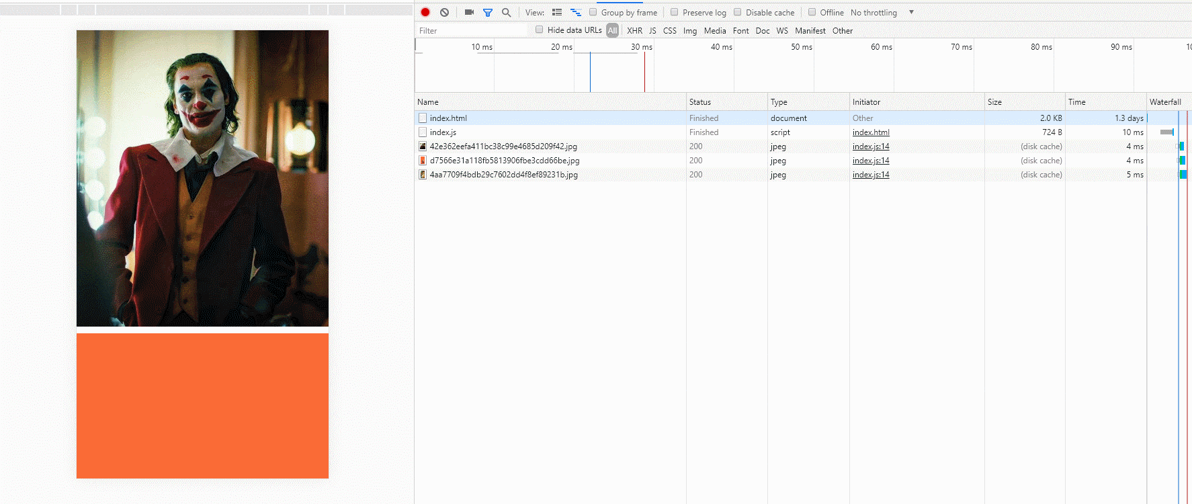Filter requests by WS
The width and height of the screenshot is (1192, 504).
tap(782, 30)
